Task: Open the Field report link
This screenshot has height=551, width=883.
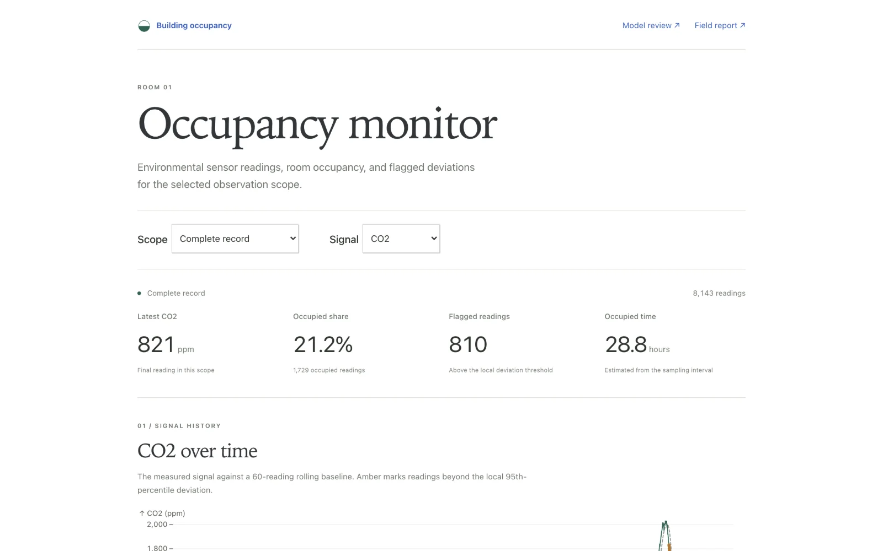Action: coord(720,25)
